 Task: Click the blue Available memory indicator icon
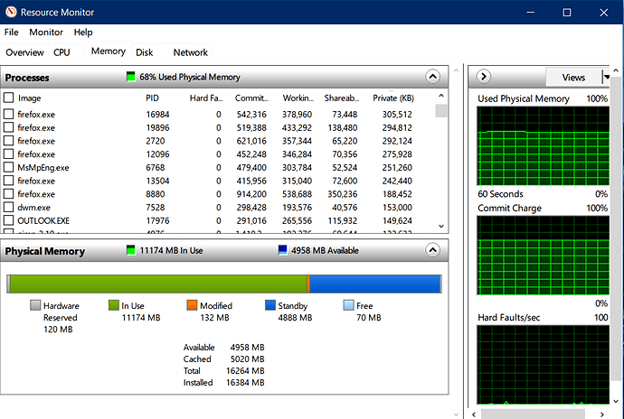pyautogui.click(x=284, y=250)
